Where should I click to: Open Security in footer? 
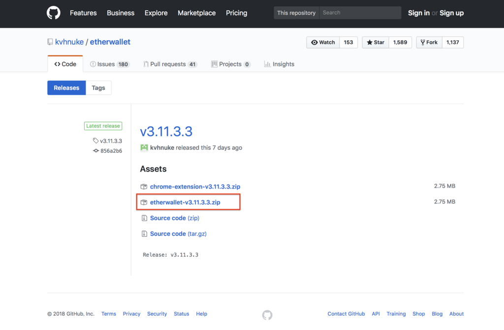(x=157, y=314)
